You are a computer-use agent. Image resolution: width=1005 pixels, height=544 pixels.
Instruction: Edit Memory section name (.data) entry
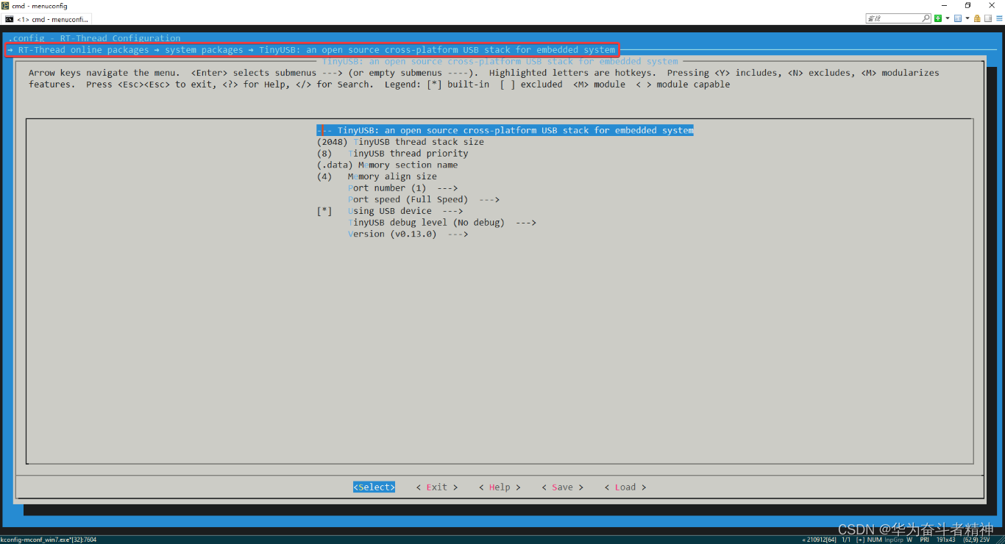coord(387,165)
